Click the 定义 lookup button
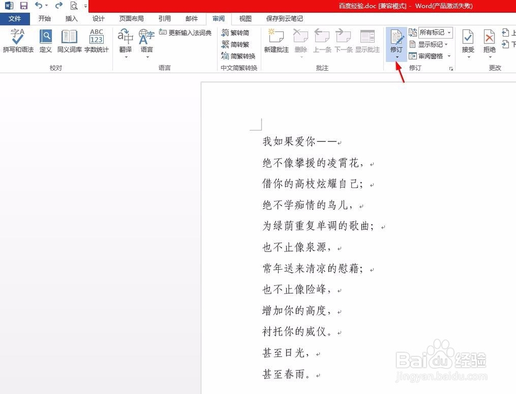The width and height of the screenshot is (516, 394). [x=45, y=41]
